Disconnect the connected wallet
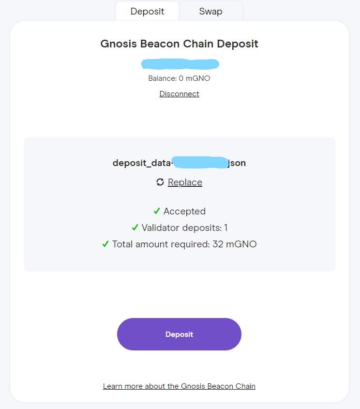The height and width of the screenshot is (409, 360). [x=179, y=94]
